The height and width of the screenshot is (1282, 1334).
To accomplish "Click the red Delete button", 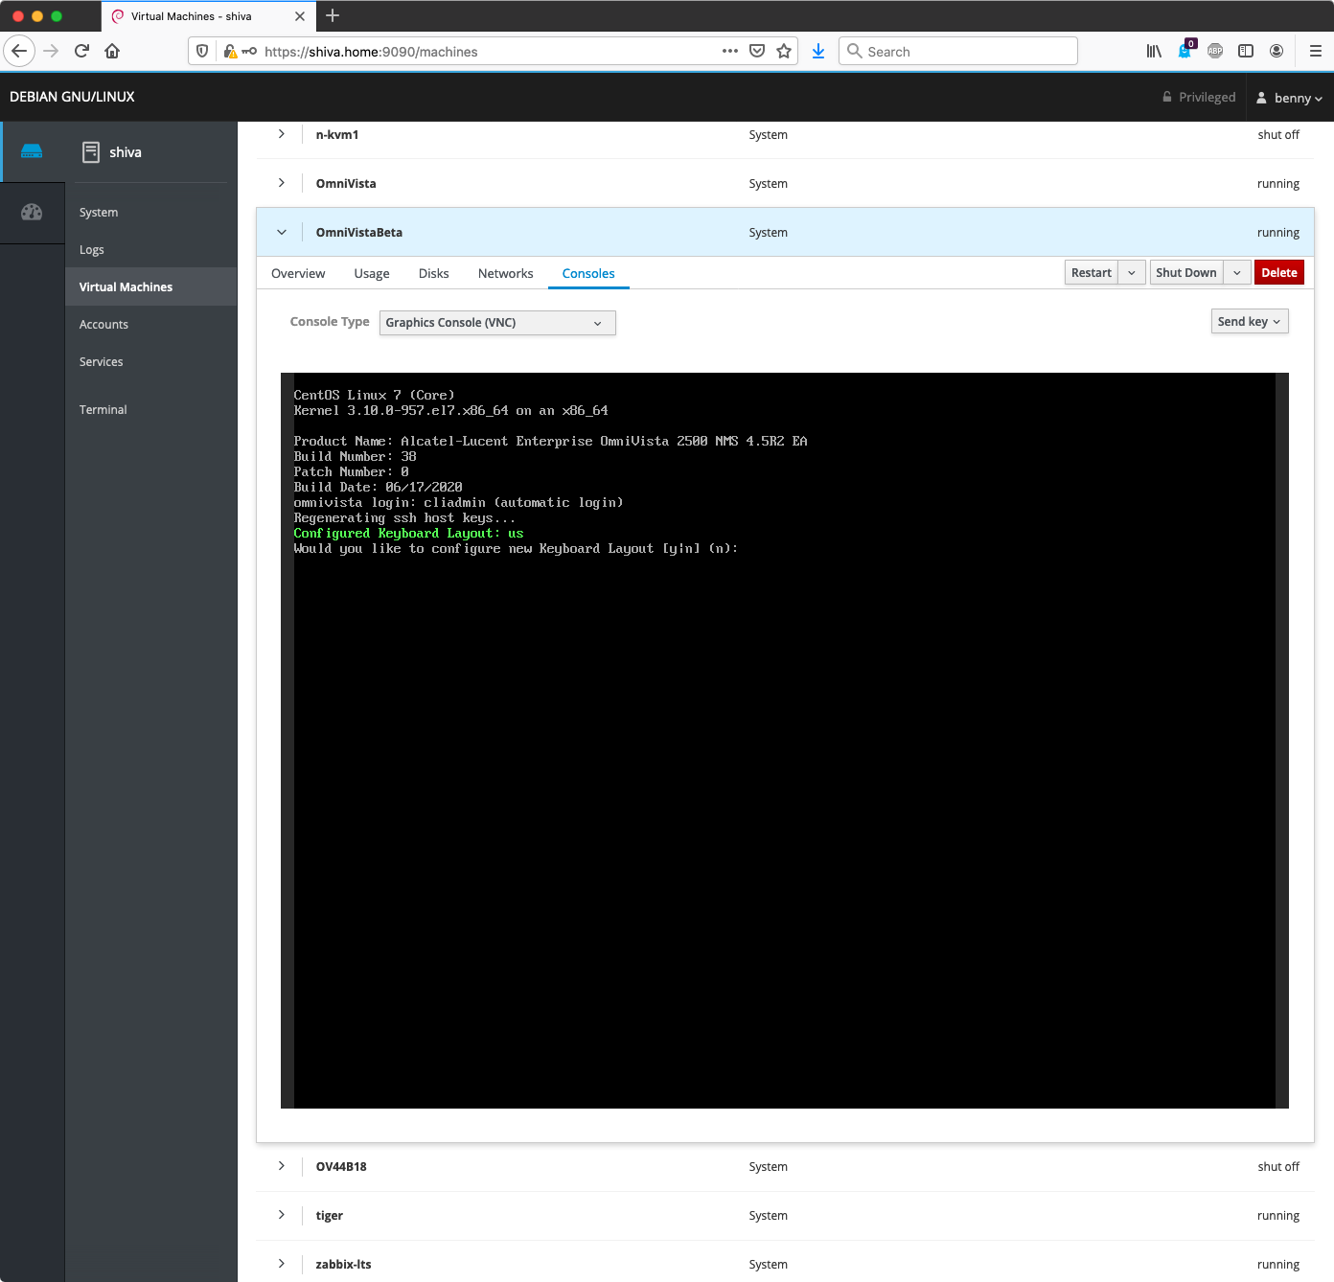I will [x=1278, y=273].
